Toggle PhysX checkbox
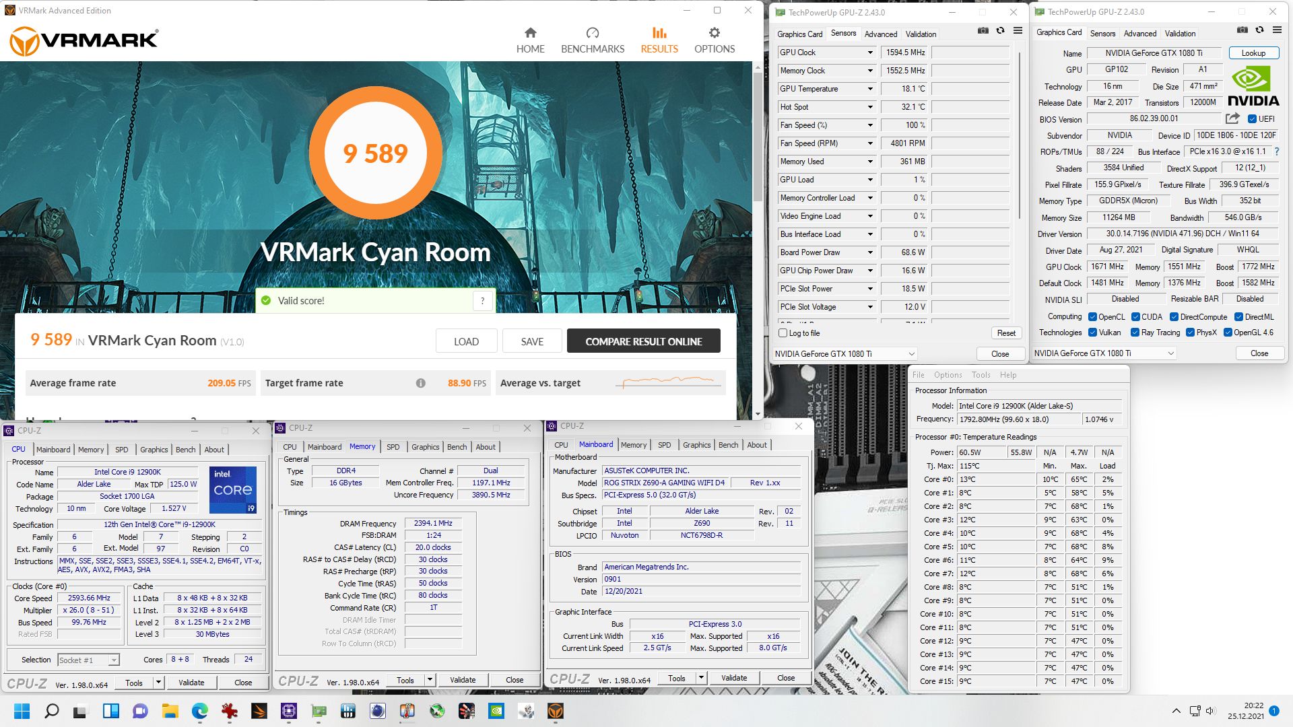The height and width of the screenshot is (727, 1293). [1190, 333]
